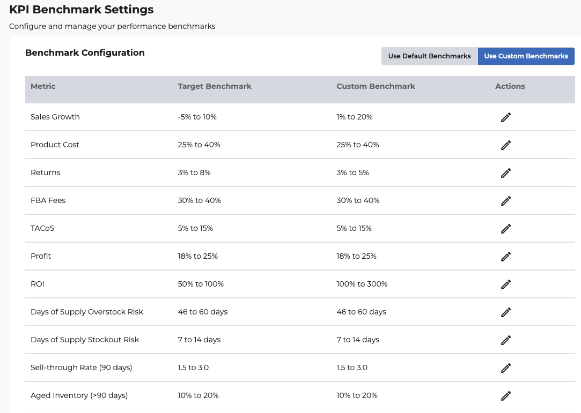Click the Custom Benchmark column header

376,86
